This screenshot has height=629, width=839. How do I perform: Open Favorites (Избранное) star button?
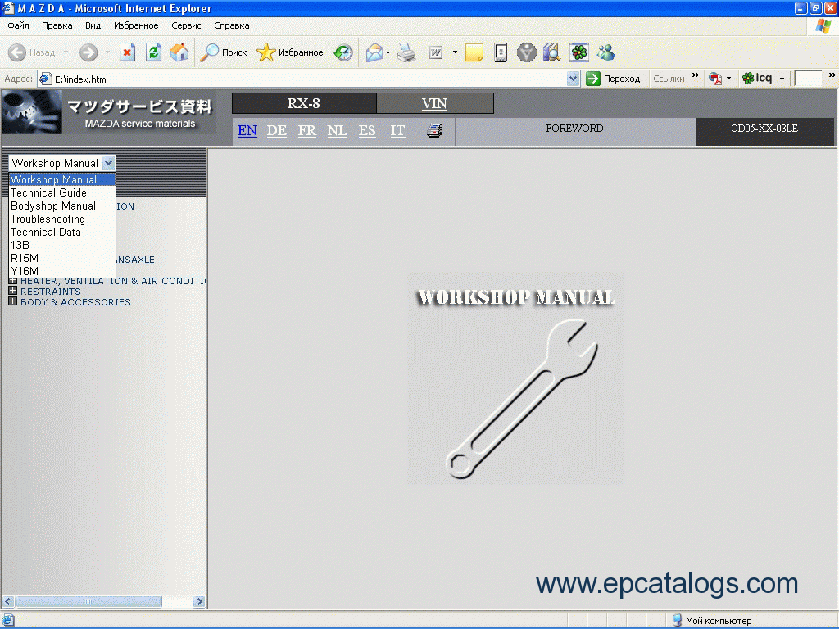pos(289,52)
